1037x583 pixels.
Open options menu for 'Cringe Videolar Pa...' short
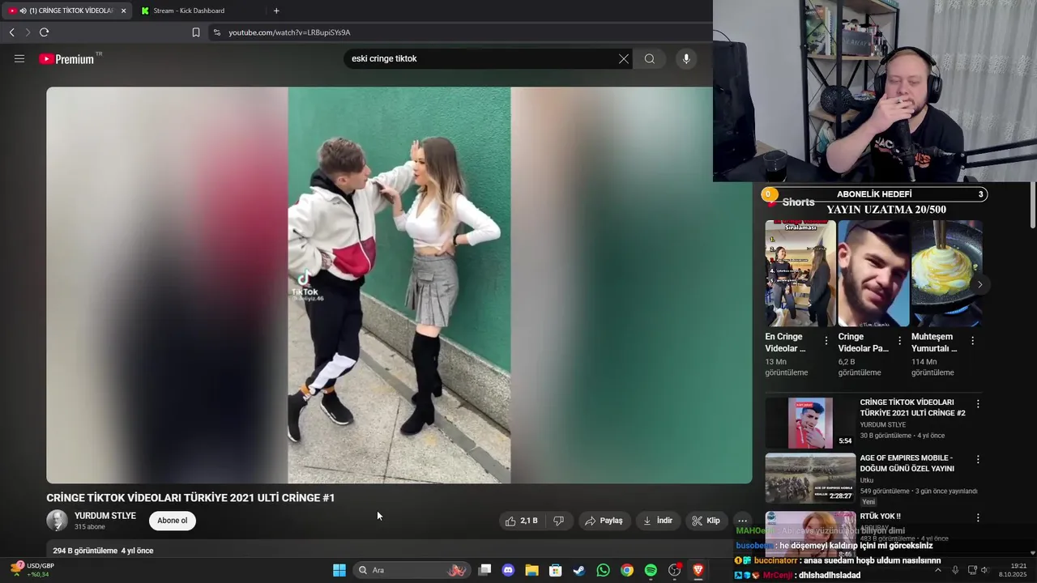[x=899, y=341]
